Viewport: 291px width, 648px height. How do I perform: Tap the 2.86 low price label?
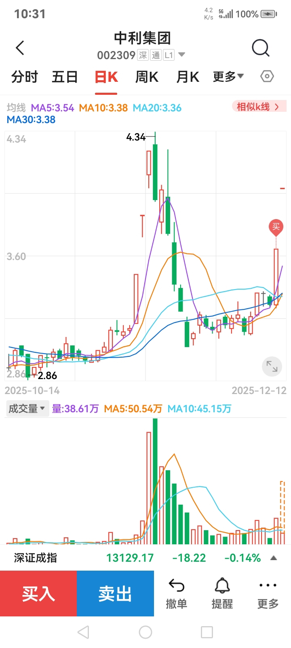47,376
